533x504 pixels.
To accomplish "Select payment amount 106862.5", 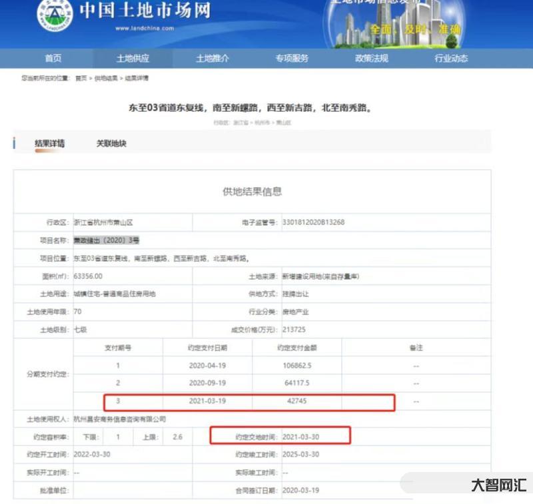I will click(x=297, y=366).
